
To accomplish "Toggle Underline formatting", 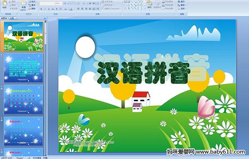I will coord(49,9).
